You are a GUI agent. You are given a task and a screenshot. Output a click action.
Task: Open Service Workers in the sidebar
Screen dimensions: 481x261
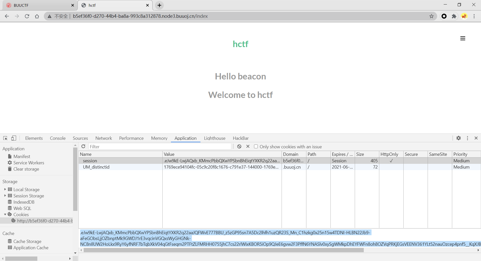[29, 163]
